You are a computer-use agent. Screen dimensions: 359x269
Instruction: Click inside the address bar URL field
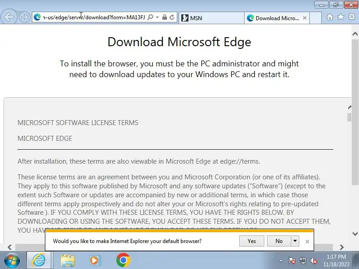coord(94,17)
